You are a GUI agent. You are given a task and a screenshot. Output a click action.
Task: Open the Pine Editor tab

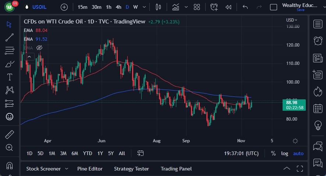[90, 169]
